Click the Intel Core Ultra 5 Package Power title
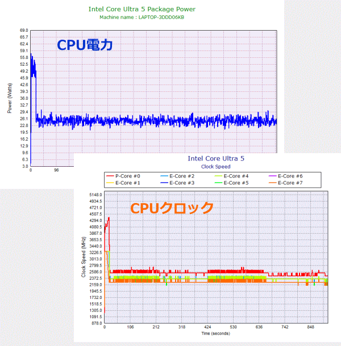The width and height of the screenshot is (341, 346). pyautogui.click(x=142, y=9)
